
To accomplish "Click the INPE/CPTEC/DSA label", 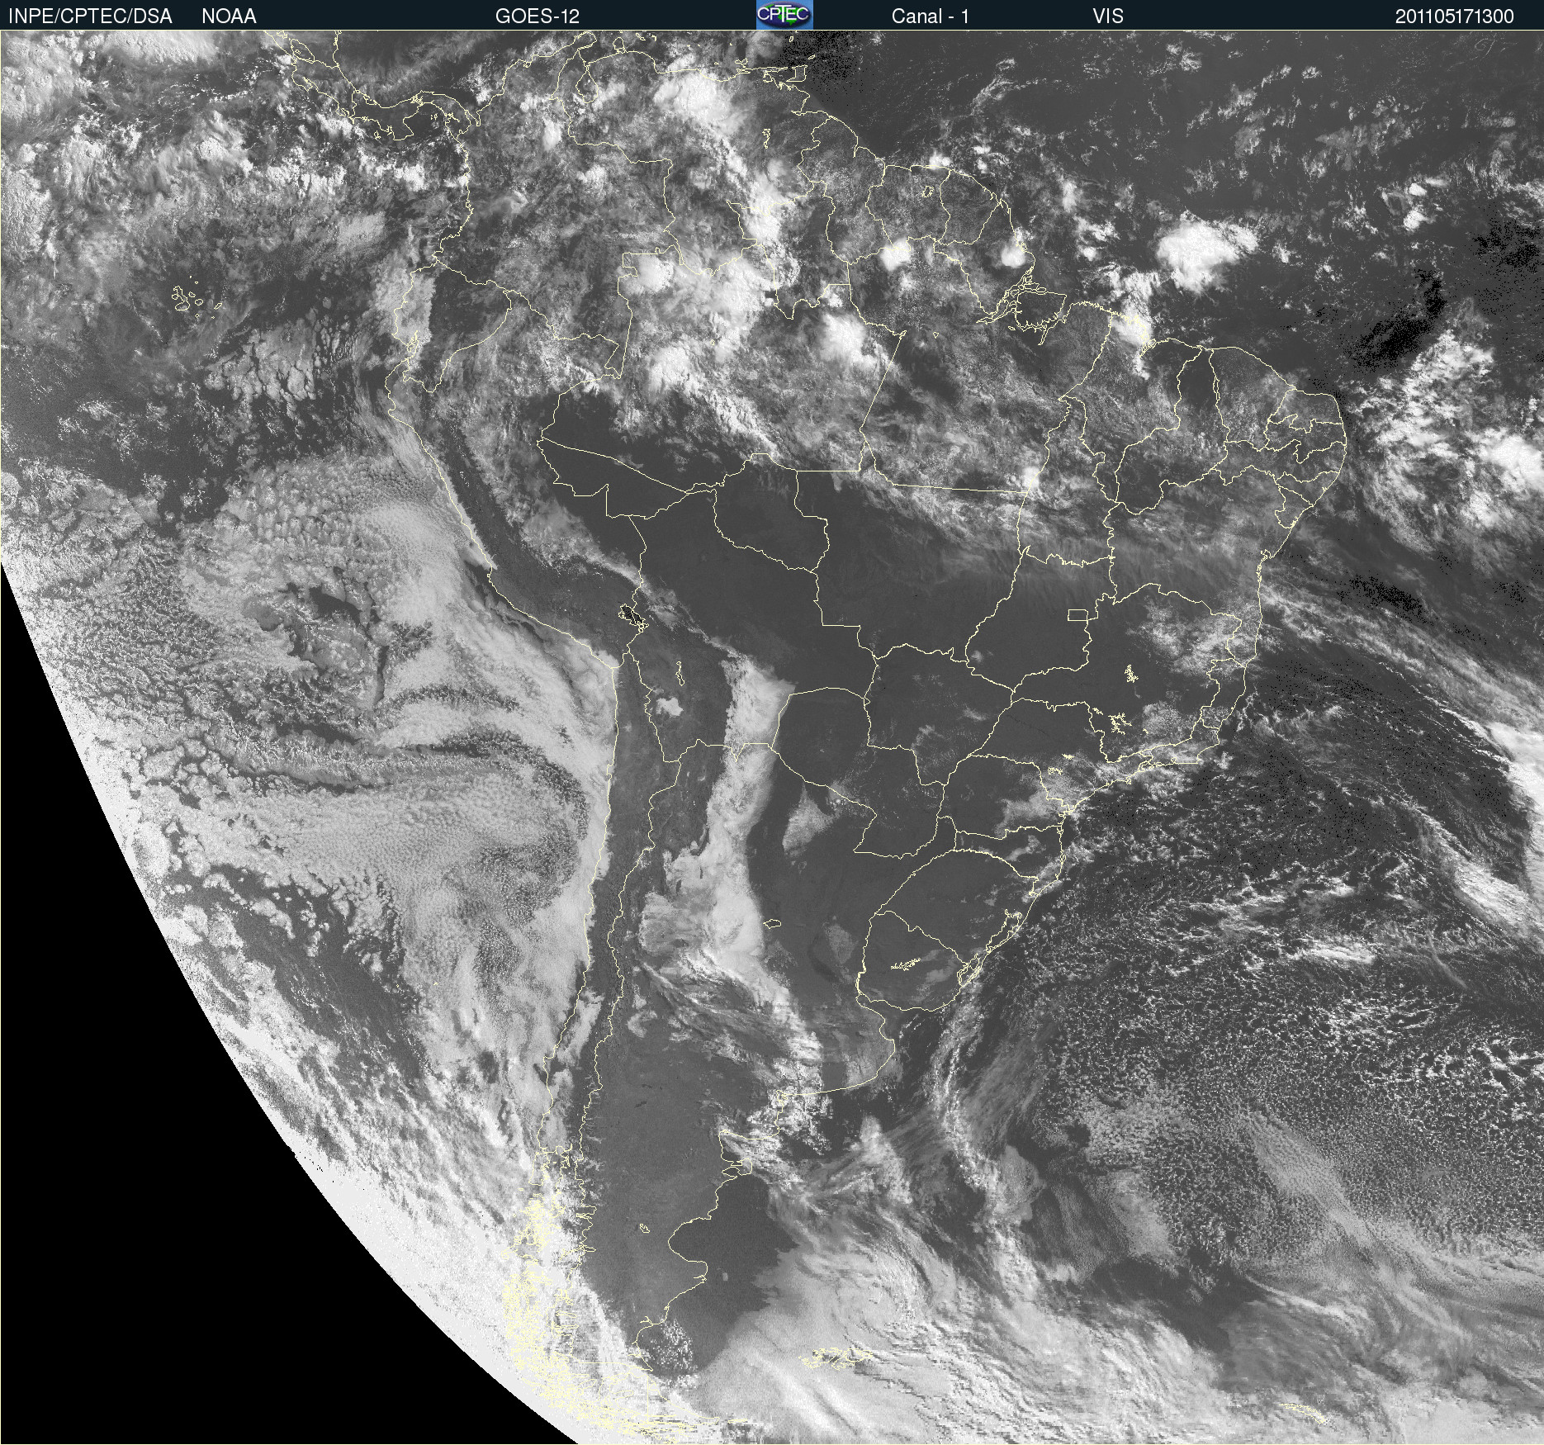I will pos(90,17).
